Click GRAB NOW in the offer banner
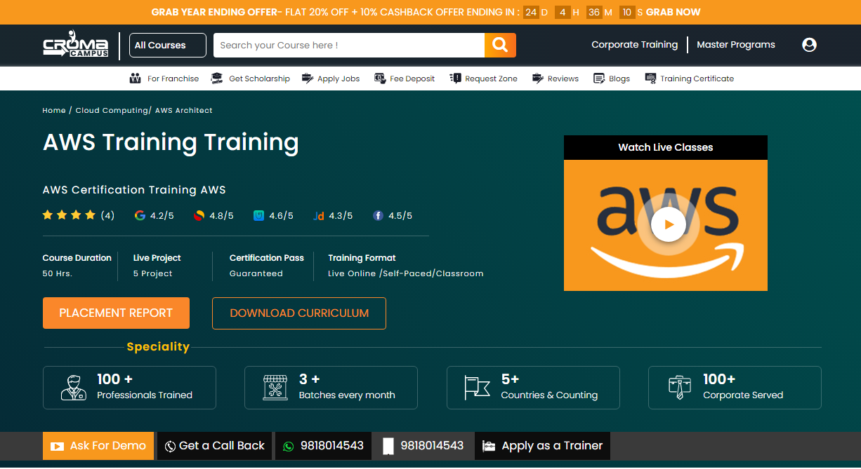This screenshot has height=469, width=861. pyautogui.click(x=673, y=12)
